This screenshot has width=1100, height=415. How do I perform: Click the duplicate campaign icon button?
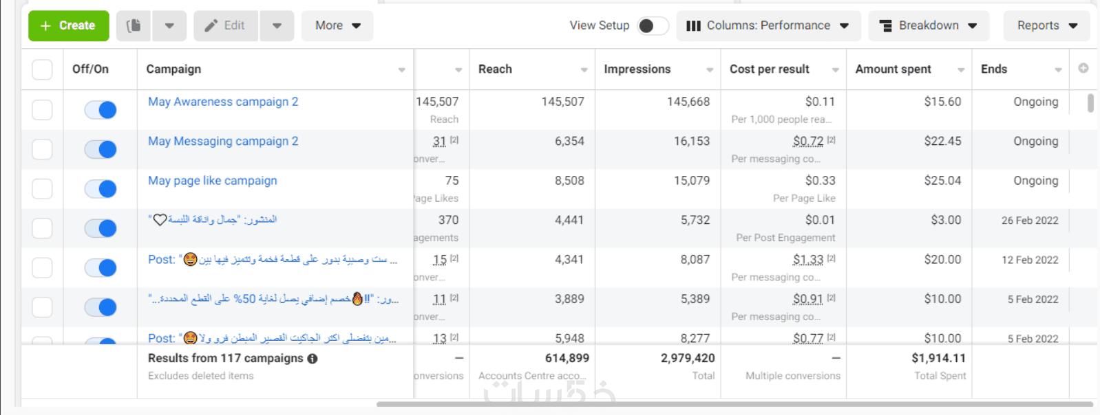(x=134, y=25)
